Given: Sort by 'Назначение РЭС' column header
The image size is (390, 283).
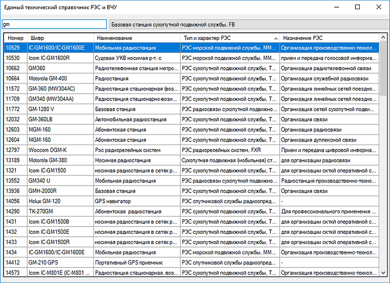Looking at the screenshot, I should pos(329,38).
